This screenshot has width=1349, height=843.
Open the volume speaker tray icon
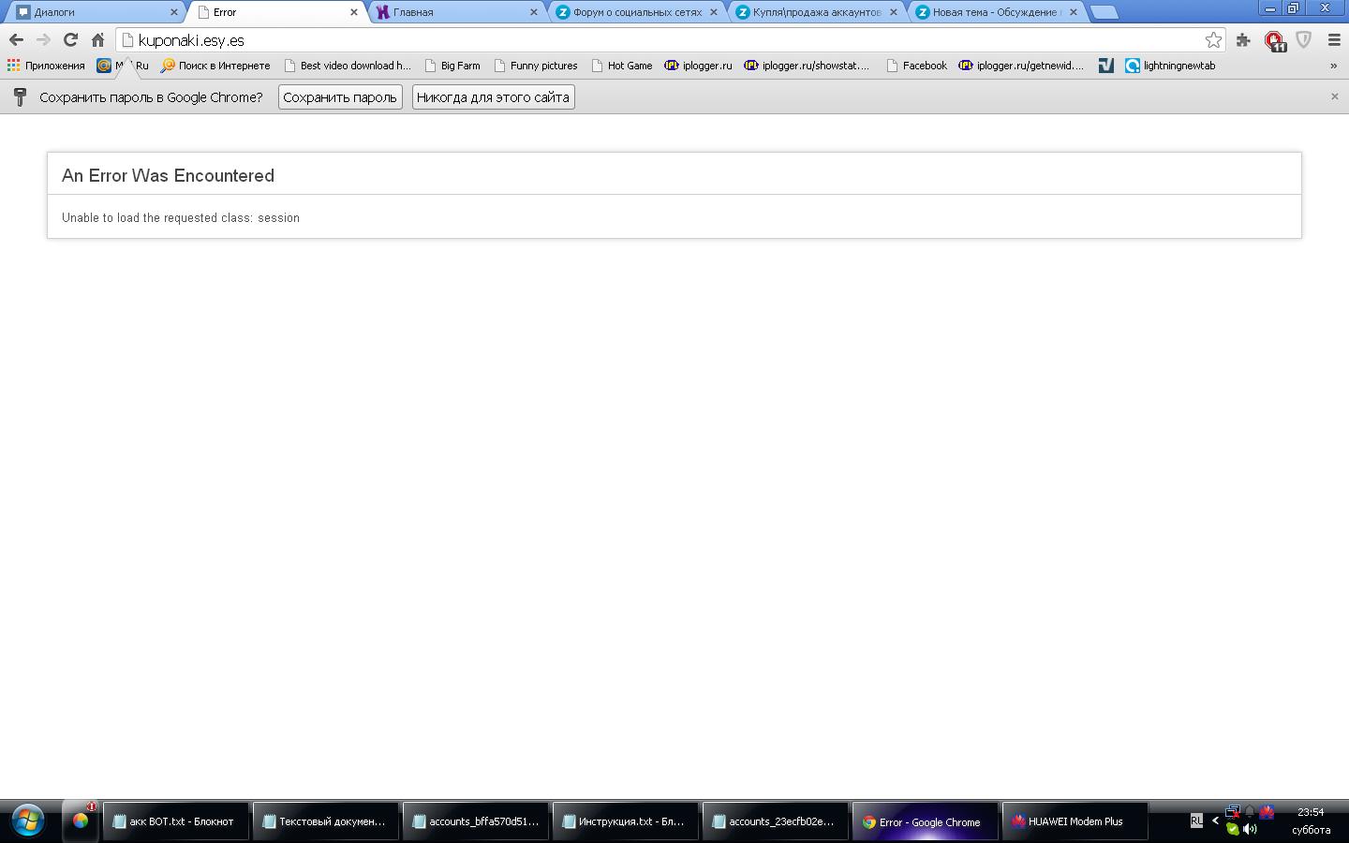(x=1250, y=829)
